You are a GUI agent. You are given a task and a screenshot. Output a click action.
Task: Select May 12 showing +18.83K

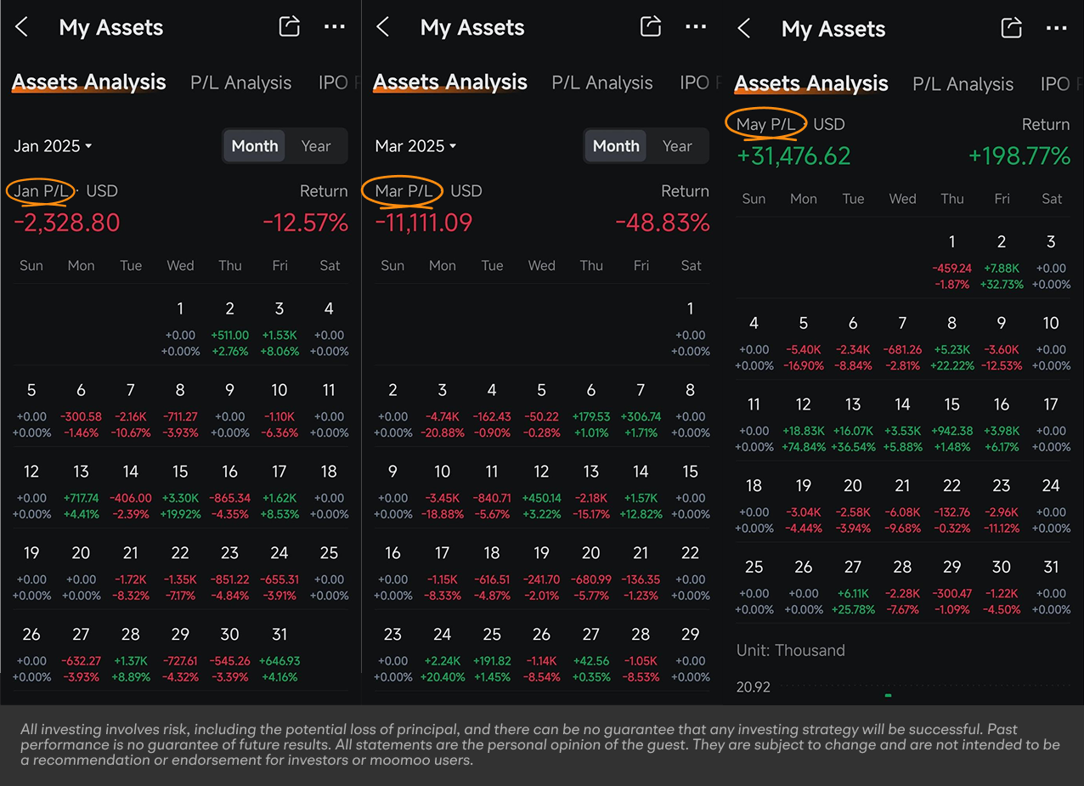(x=804, y=424)
